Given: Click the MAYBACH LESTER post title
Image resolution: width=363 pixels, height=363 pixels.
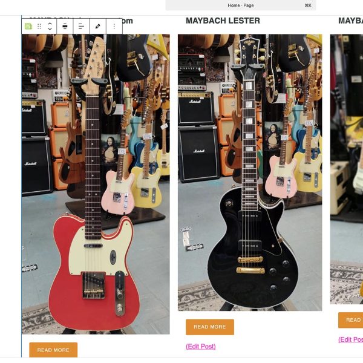Looking at the screenshot, I should (x=223, y=21).
